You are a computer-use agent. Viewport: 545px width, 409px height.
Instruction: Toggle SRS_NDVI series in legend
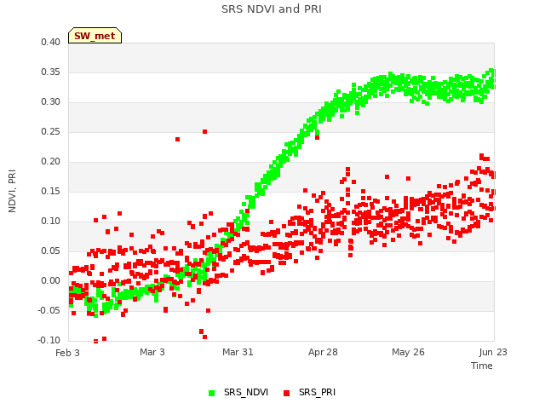point(238,392)
